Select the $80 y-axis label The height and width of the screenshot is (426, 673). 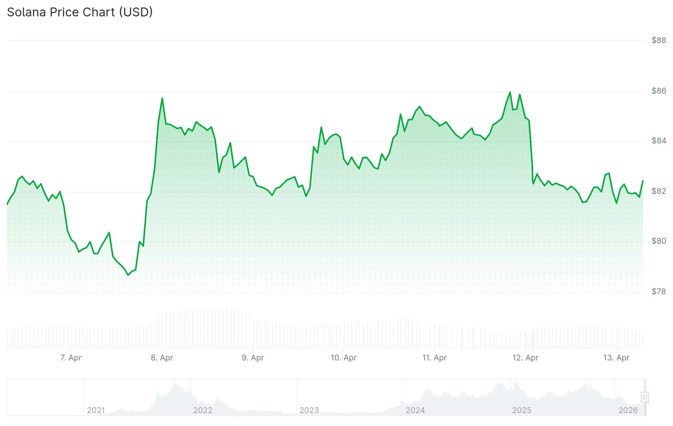pyautogui.click(x=658, y=241)
